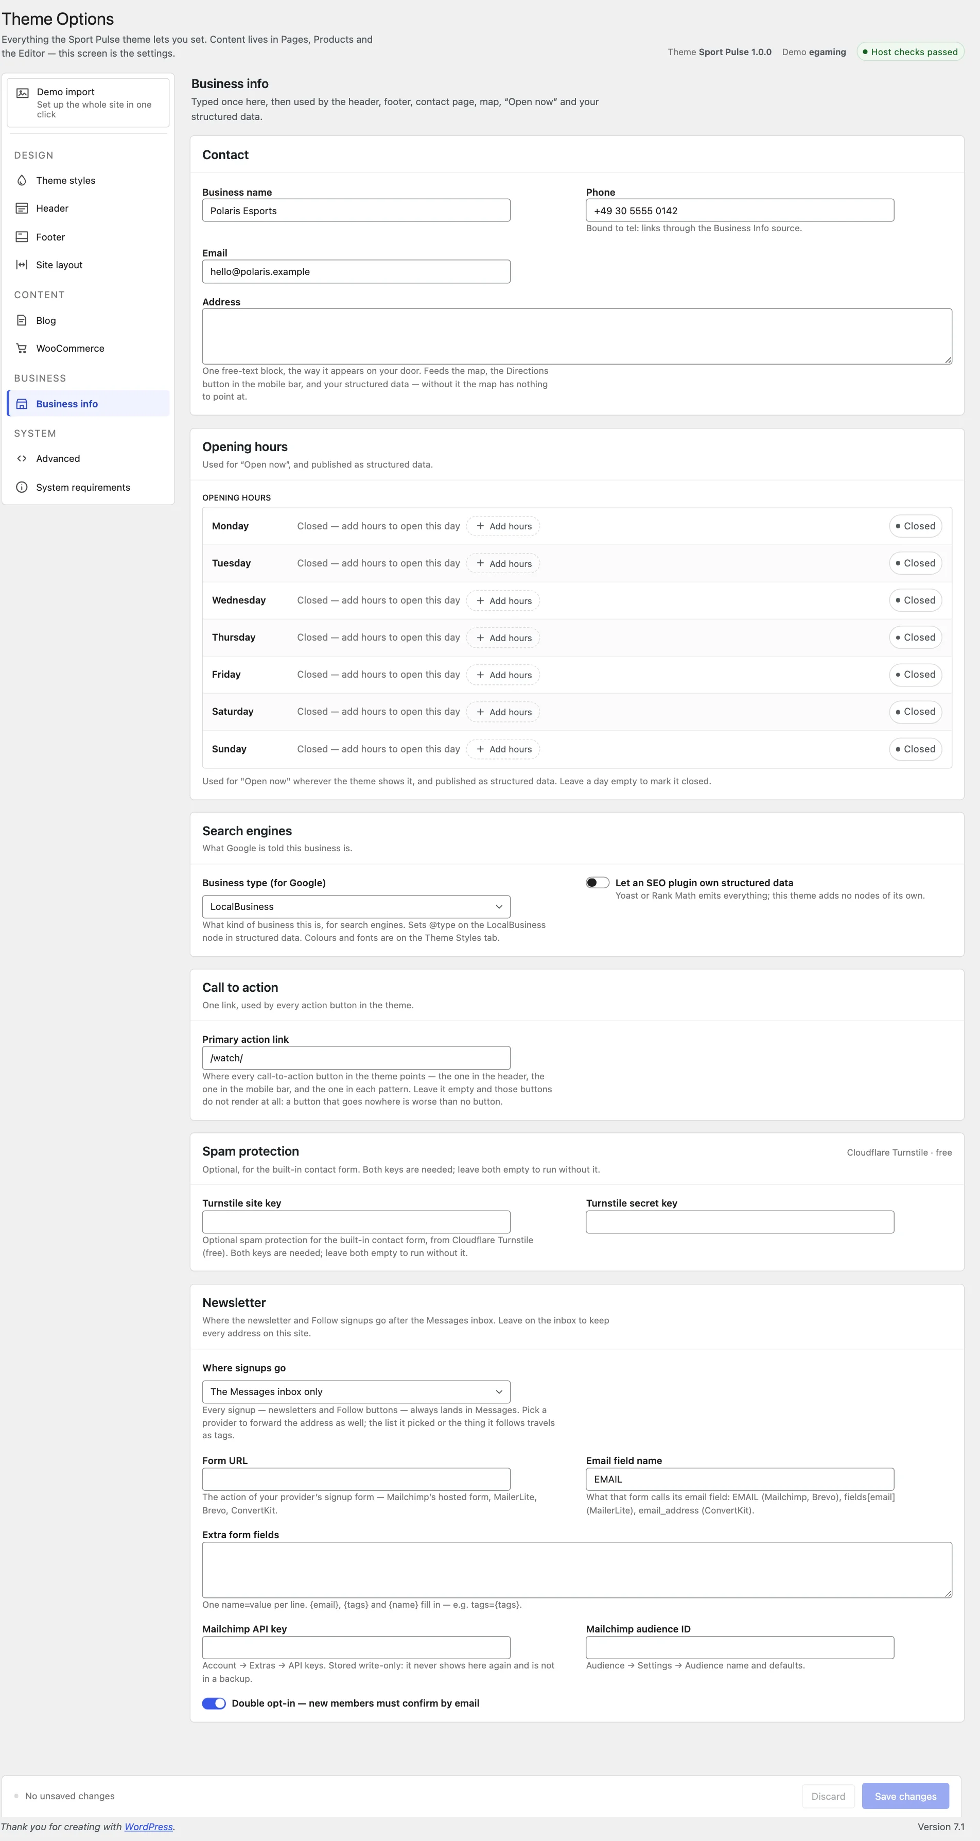Click the Business info store icon
The width and height of the screenshot is (980, 1841).
coord(22,404)
